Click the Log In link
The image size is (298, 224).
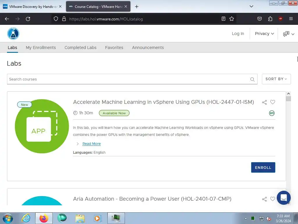click(238, 34)
